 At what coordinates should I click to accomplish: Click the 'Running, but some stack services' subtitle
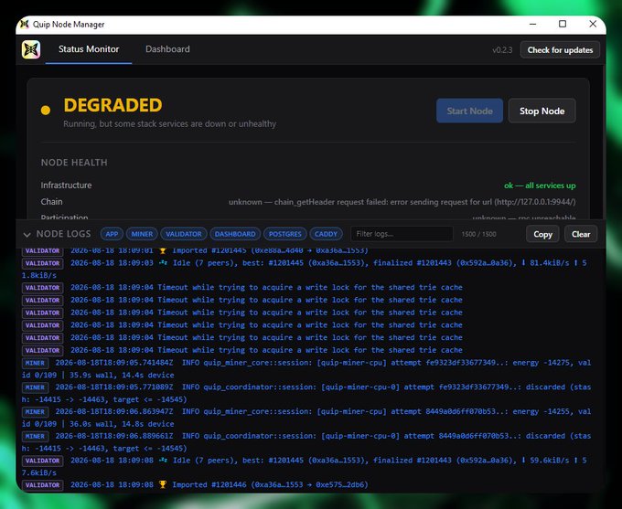coord(170,123)
